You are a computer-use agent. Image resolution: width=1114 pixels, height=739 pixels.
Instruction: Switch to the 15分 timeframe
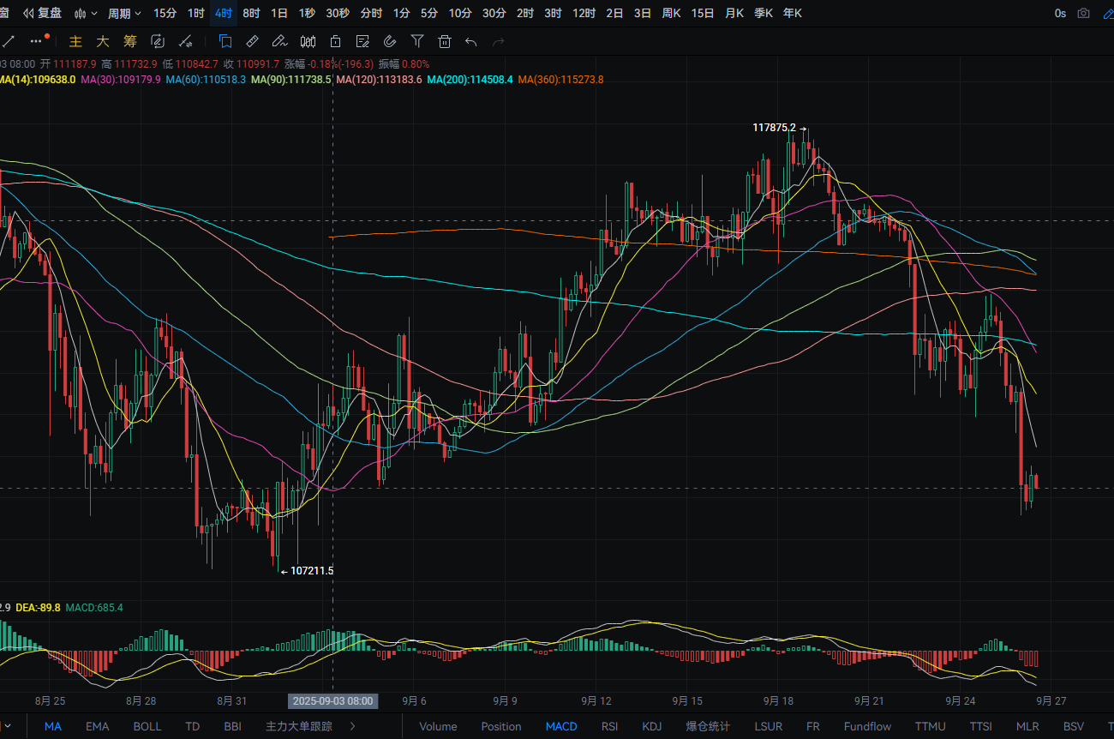165,13
